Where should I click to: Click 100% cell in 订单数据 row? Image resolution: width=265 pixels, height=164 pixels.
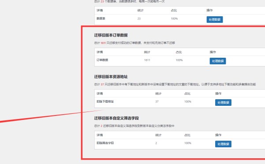(x=179, y=60)
